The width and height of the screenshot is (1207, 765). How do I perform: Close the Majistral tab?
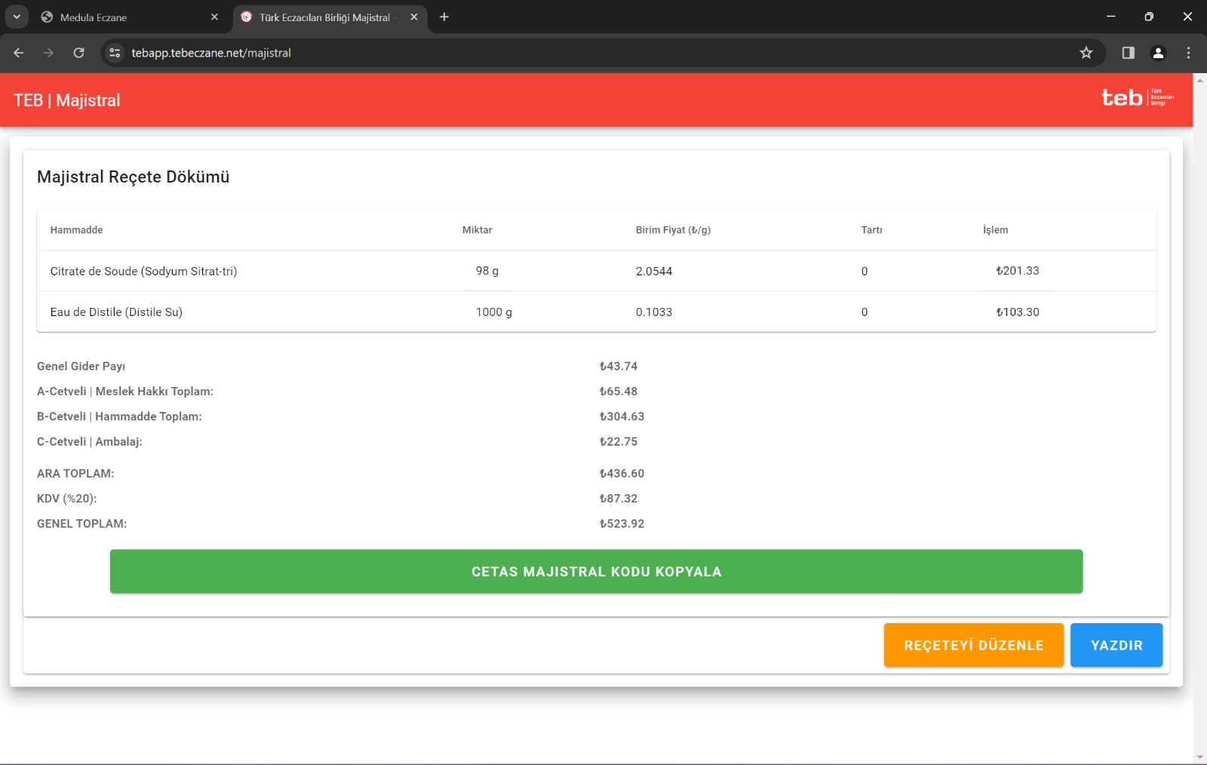click(x=414, y=17)
